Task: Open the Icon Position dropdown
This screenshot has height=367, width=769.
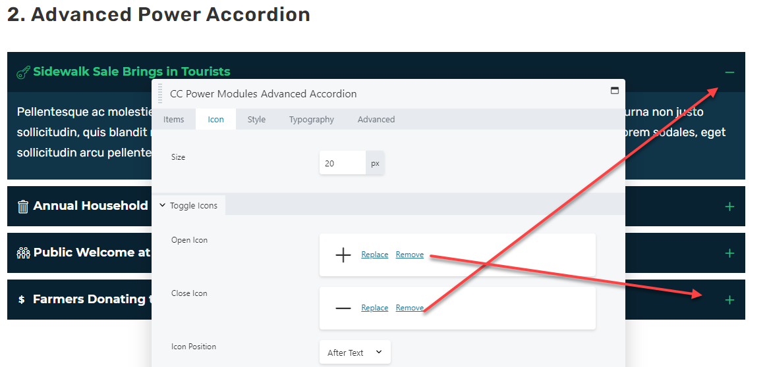Action: [x=355, y=353]
